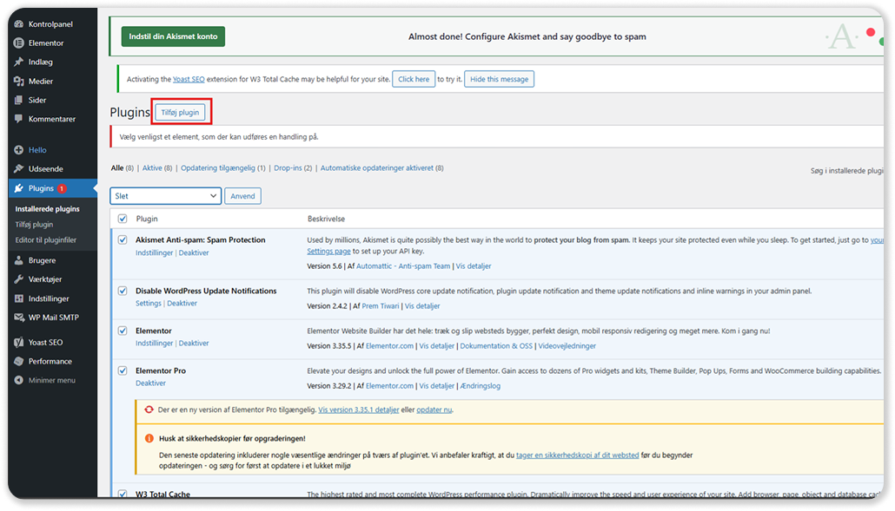Filter by Opdatering tilgængelig
The width and height of the screenshot is (895, 511).
click(x=218, y=168)
